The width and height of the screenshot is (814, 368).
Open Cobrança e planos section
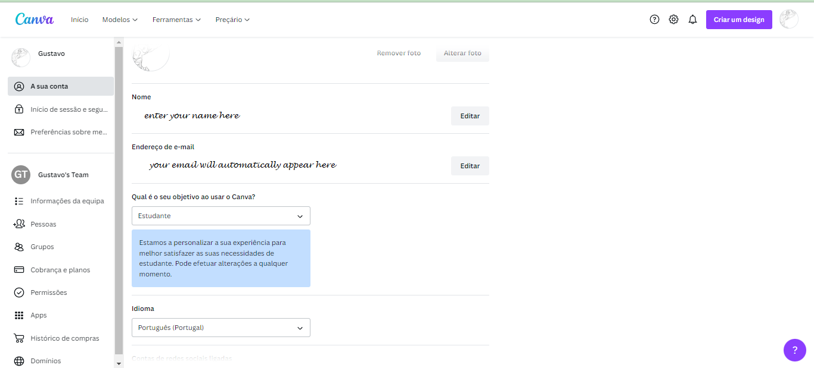point(60,270)
